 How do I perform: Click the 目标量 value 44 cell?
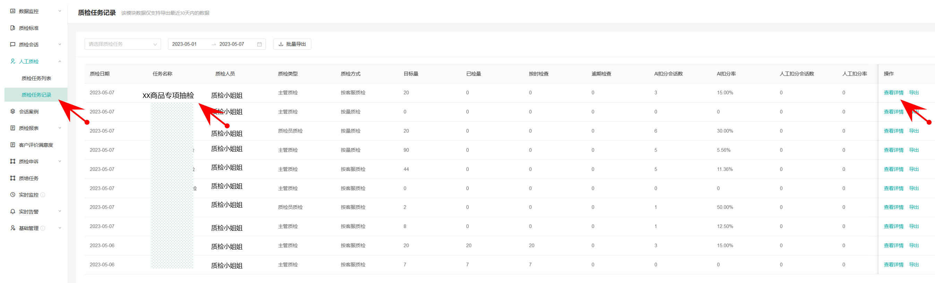(406, 170)
